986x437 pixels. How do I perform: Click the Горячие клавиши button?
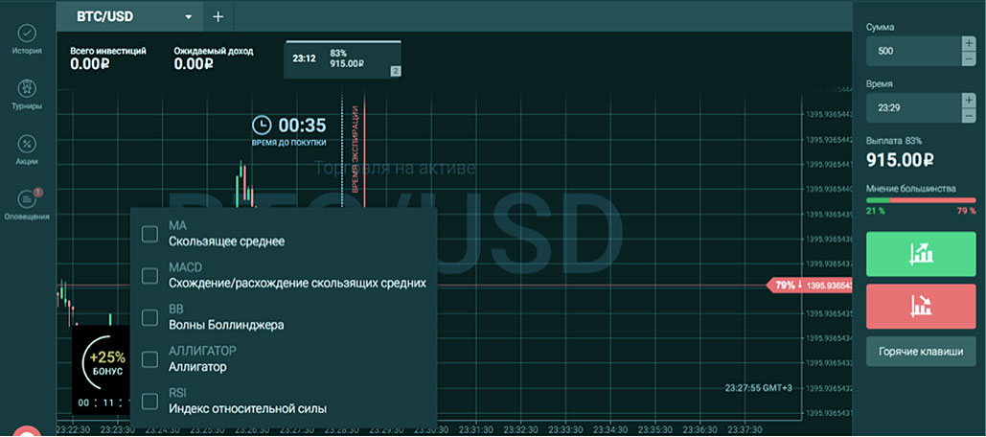921,352
